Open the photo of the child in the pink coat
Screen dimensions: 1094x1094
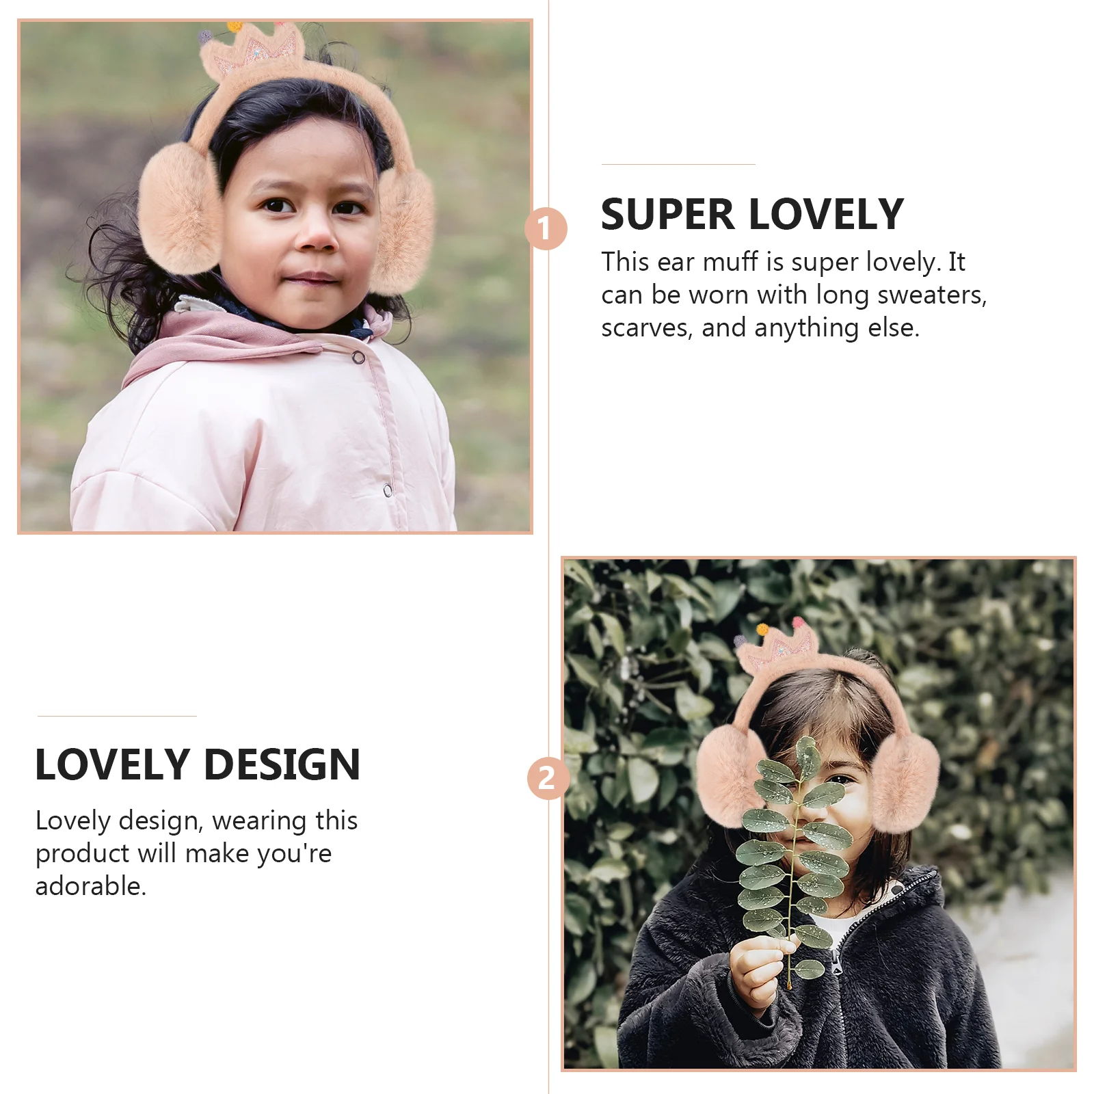coord(275,276)
